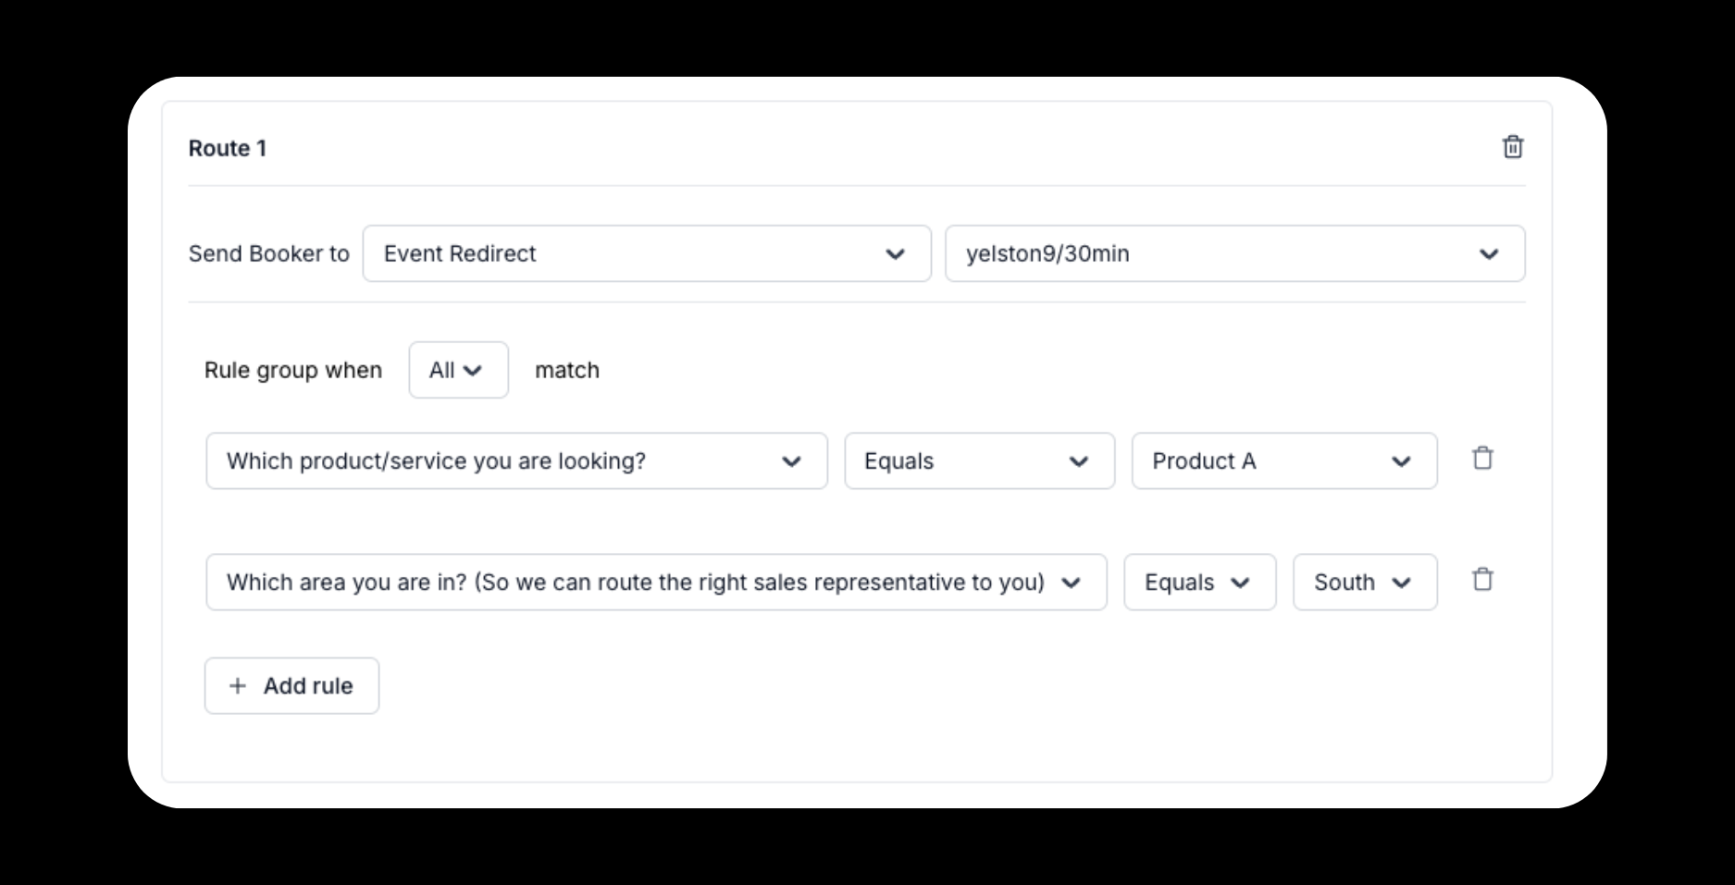1735x885 pixels.
Task: Delete Route 1 with the trash icon
Action: point(1512,147)
